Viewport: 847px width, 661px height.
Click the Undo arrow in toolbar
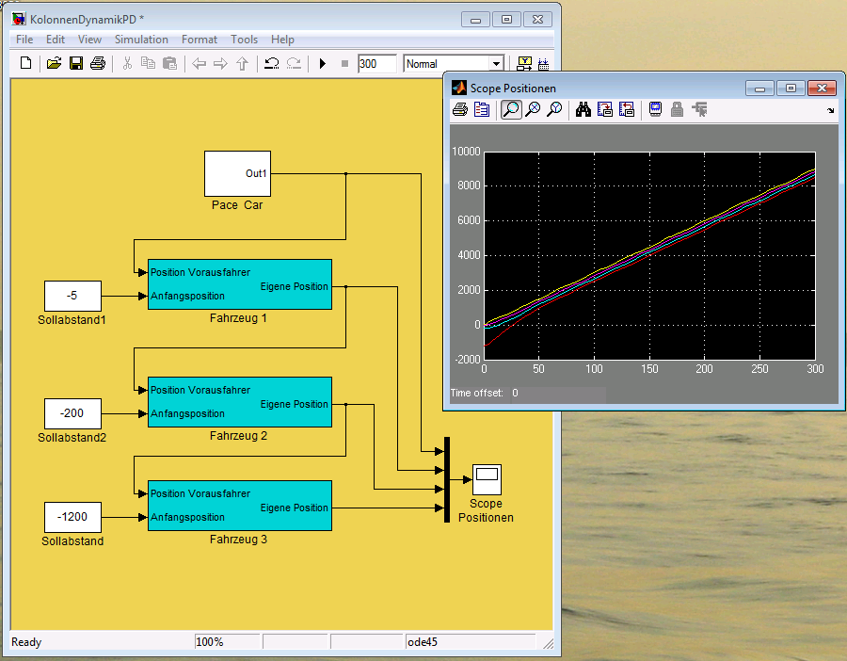(271, 64)
